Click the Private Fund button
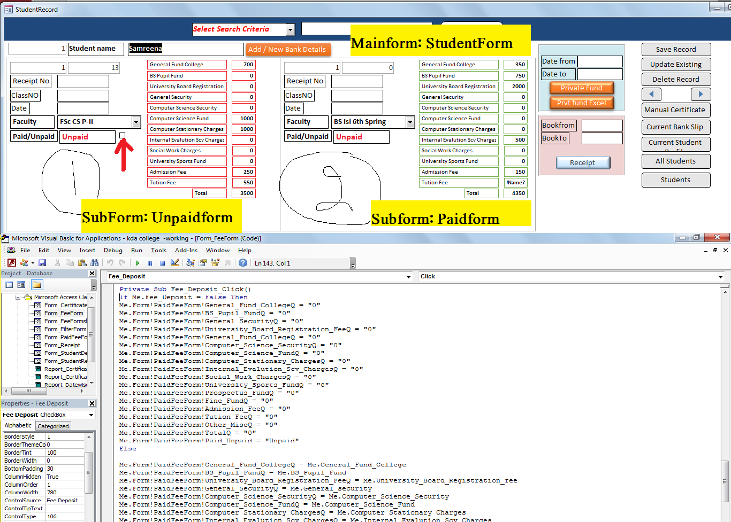Image resolution: width=731 pixels, height=522 pixels. click(581, 88)
